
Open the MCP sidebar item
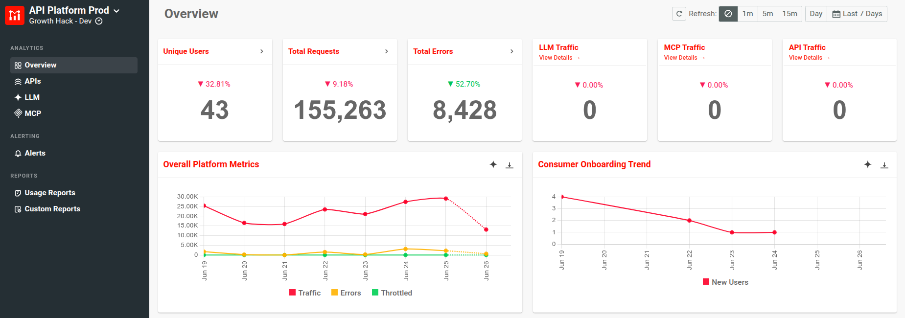coord(74,114)
